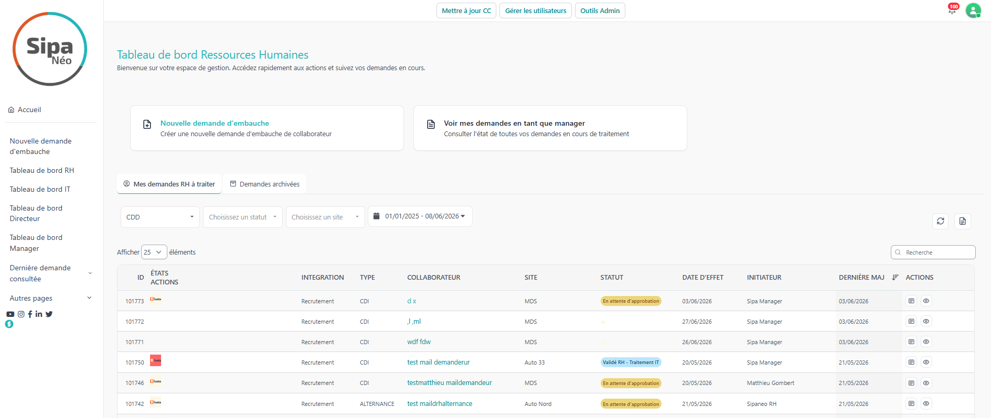Click the Gérer les utilisateurs button
Viewport: 991px width, 418px height.
(x=536, y=10)
